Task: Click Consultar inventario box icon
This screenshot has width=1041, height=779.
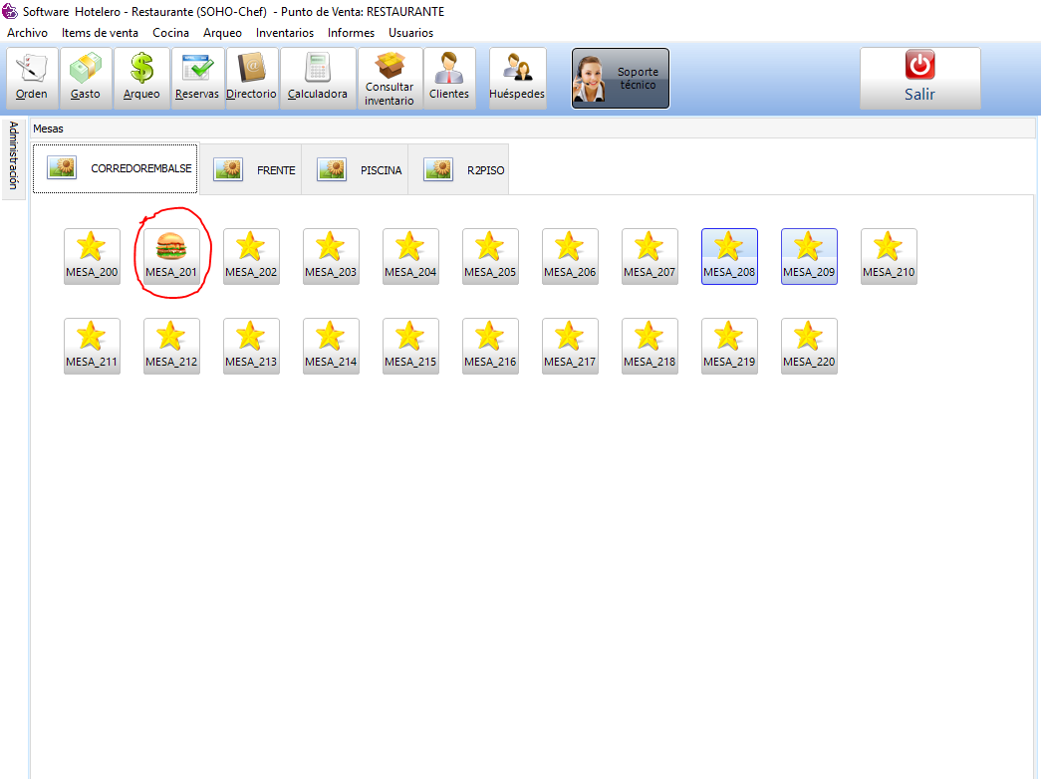Action: point(390,78)
